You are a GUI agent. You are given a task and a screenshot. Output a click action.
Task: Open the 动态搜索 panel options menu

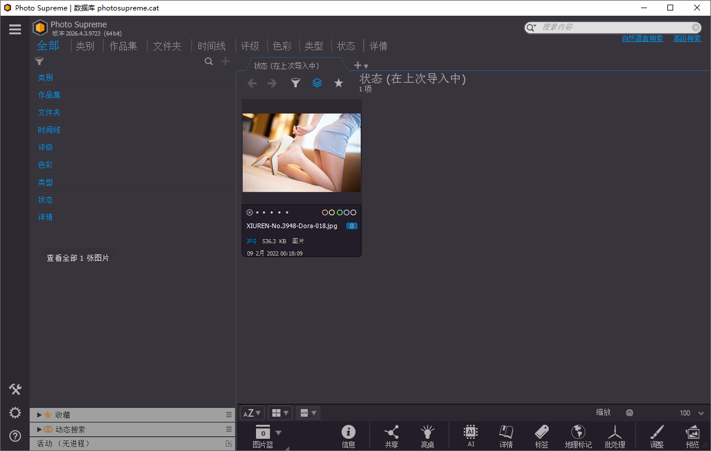[229, 429]
